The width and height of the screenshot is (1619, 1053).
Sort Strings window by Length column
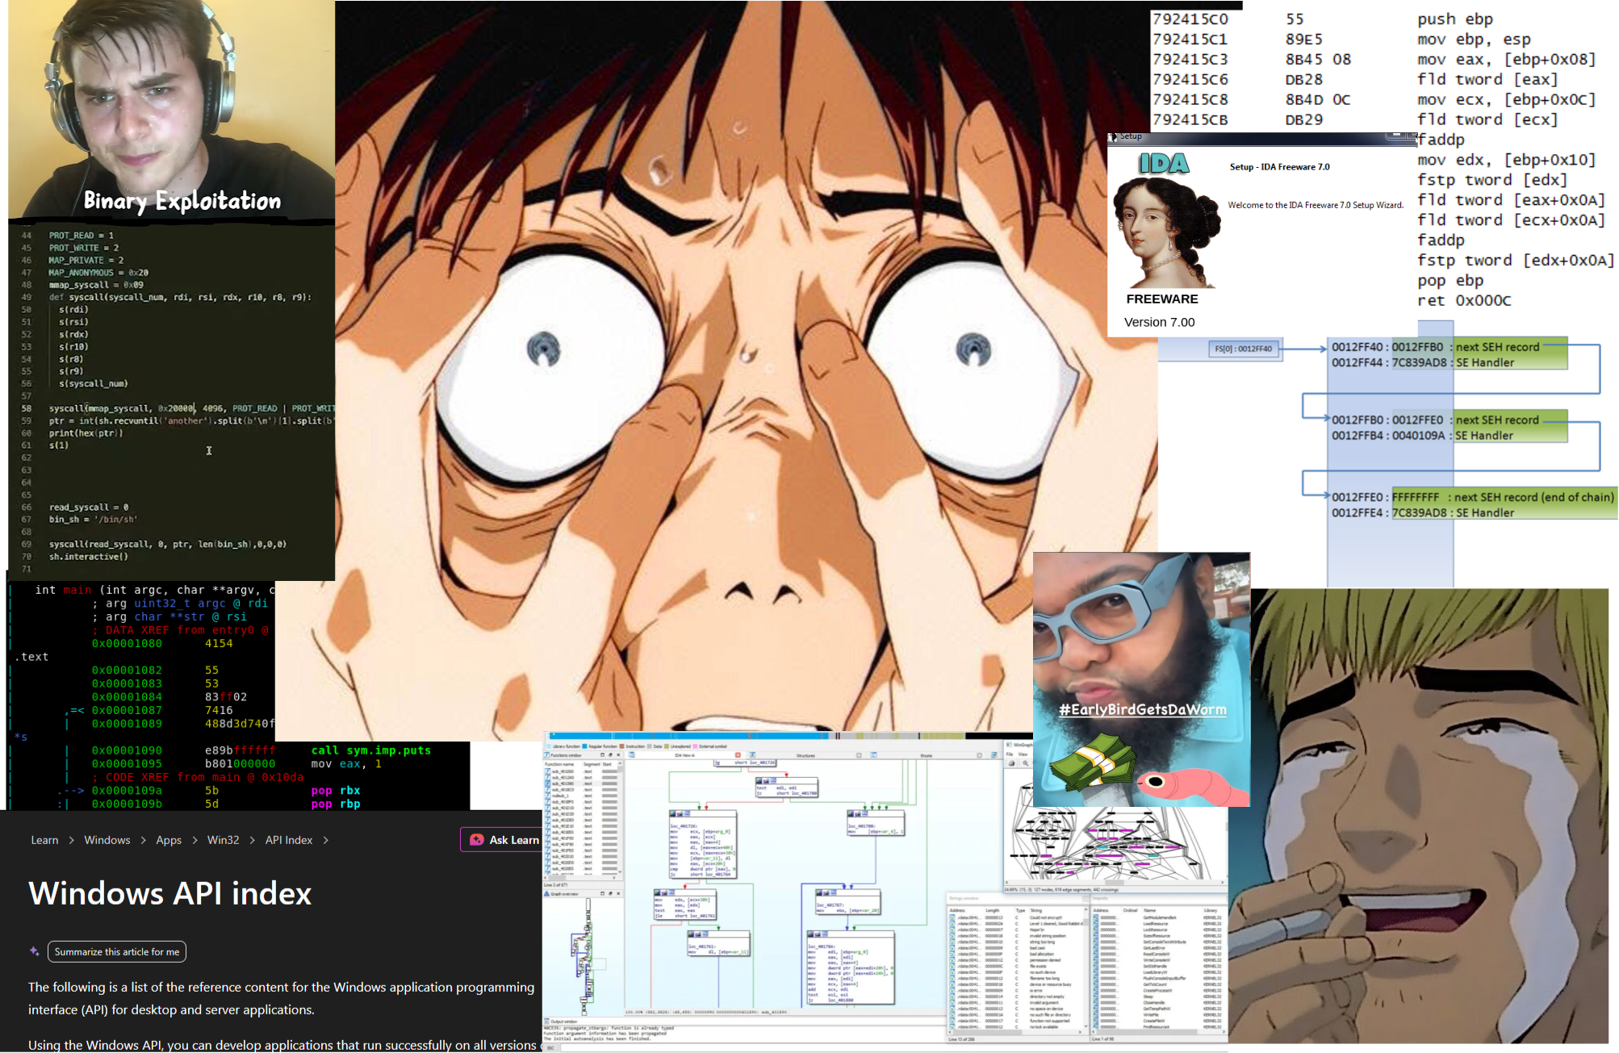[992, 910]
